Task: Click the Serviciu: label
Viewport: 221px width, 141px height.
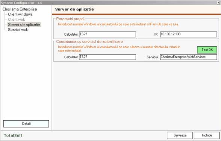Action: tap(153, 57)
